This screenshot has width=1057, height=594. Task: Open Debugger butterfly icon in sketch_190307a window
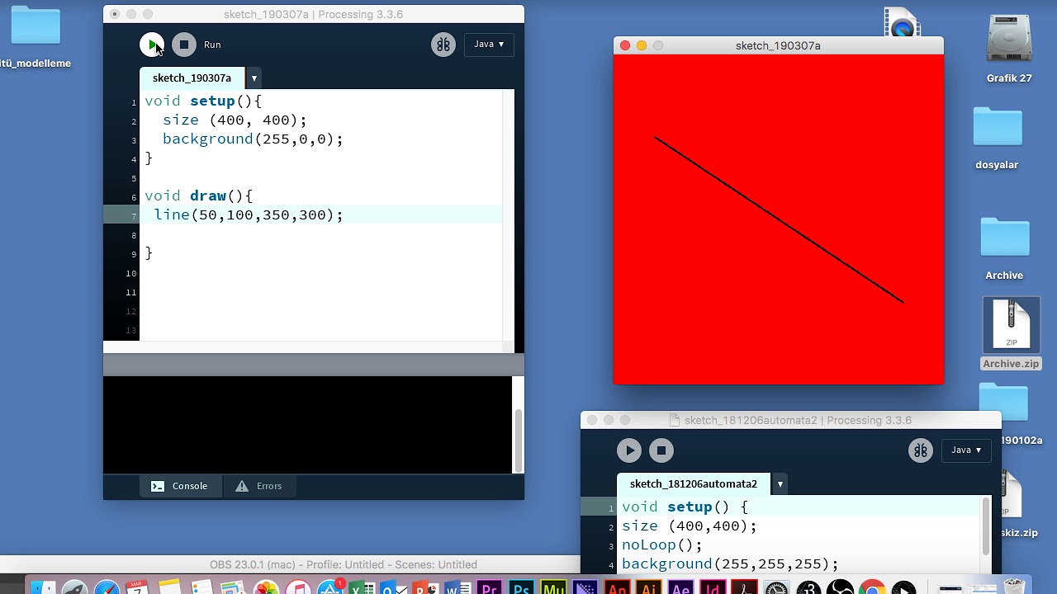click(443, 45)
